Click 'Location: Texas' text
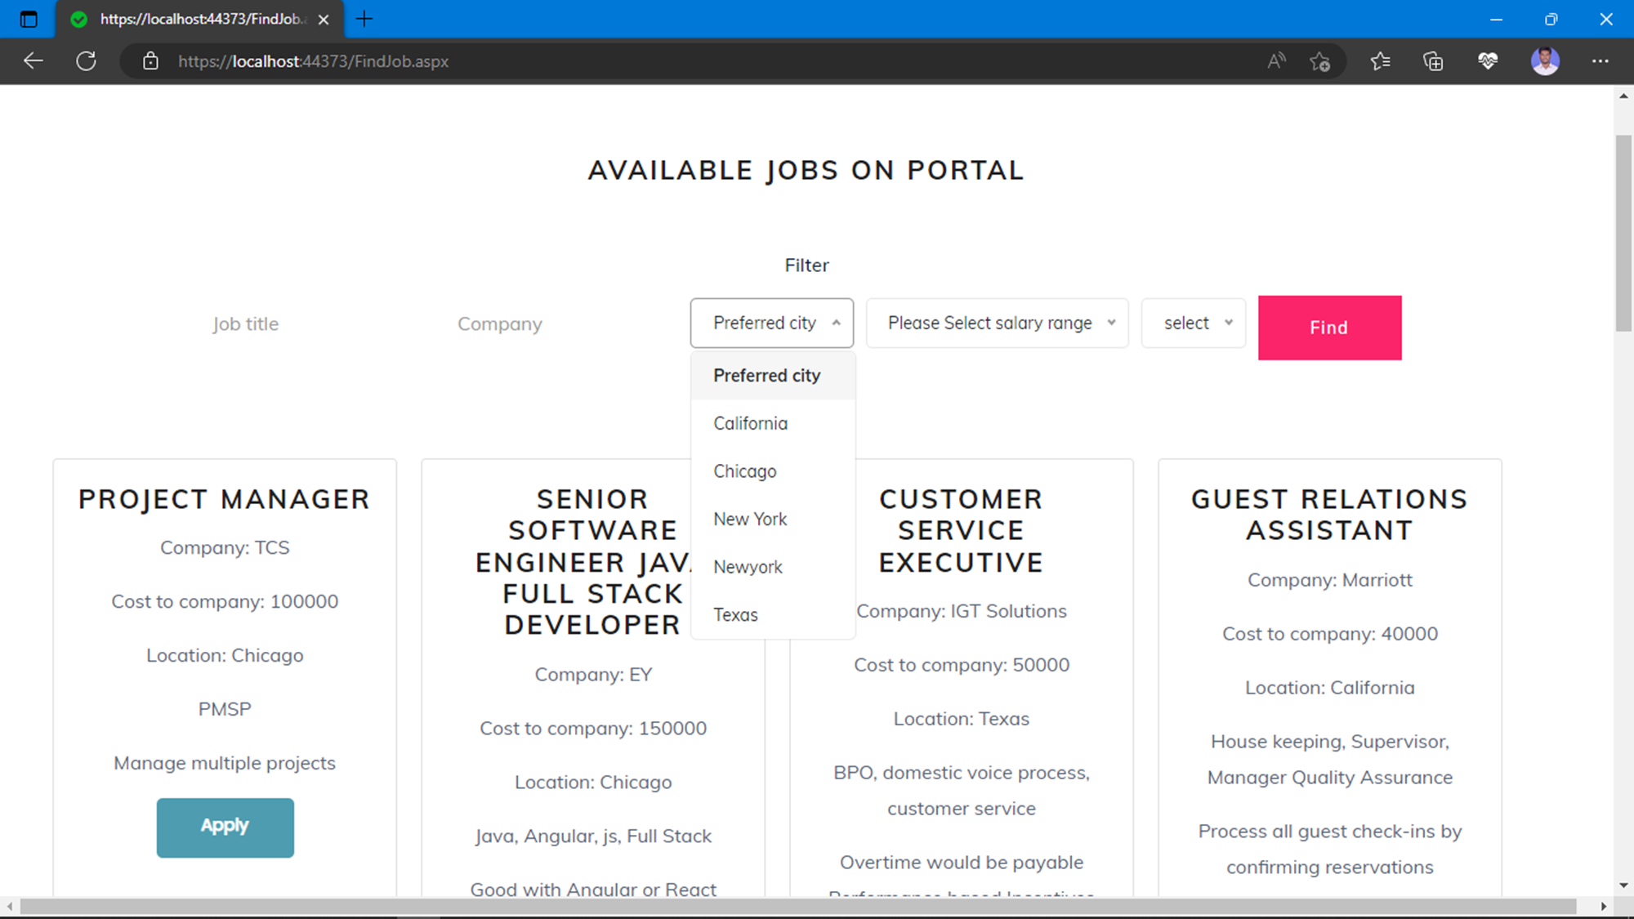 [x=961, y=720]
